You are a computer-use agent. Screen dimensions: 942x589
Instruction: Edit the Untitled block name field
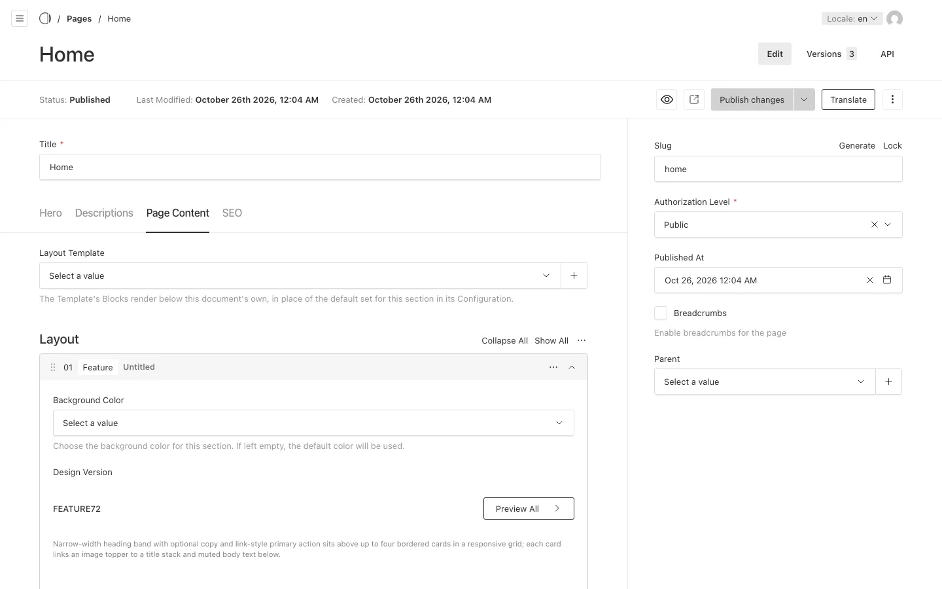[x=139, y=367]
